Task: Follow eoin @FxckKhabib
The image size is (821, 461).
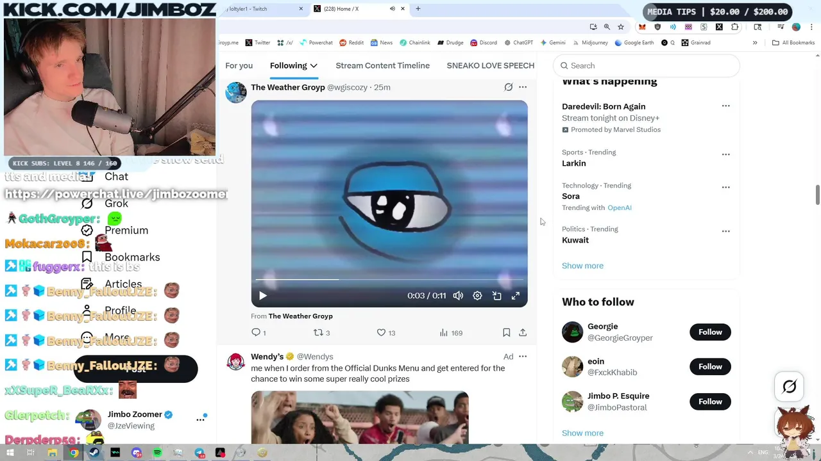Action: (x=710, y=366)
